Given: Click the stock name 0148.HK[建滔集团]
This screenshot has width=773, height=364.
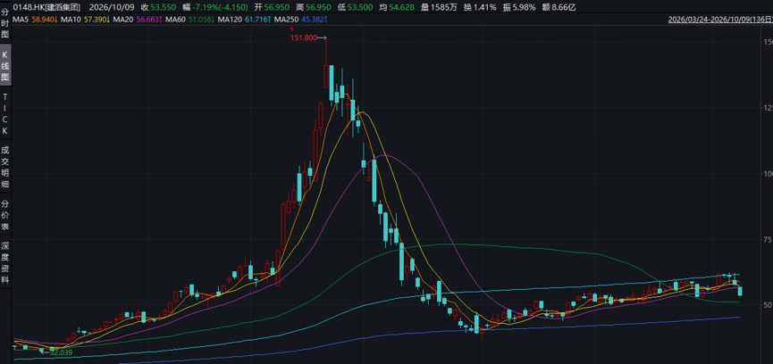Looking at the screenshot, I should tap(46, 7).
